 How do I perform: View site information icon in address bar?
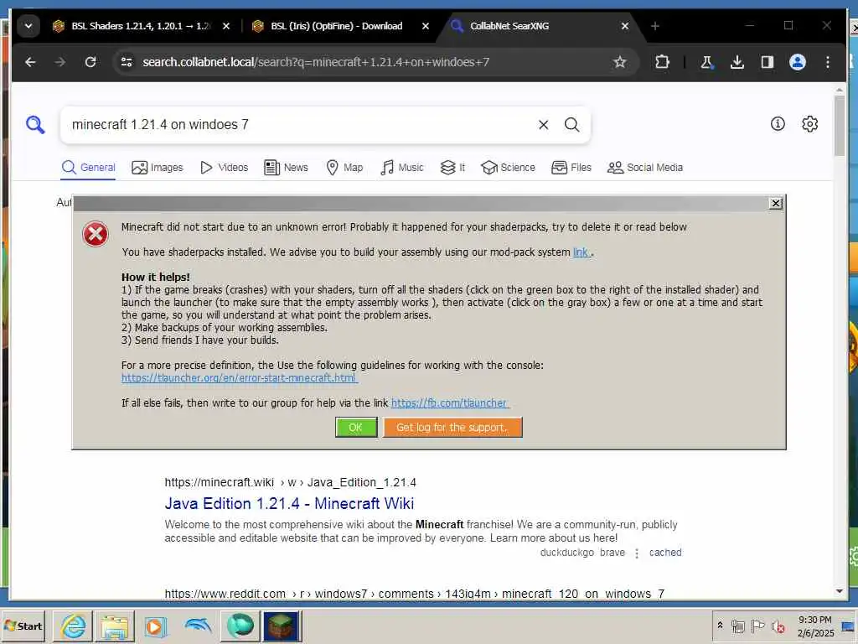(127, 62)
